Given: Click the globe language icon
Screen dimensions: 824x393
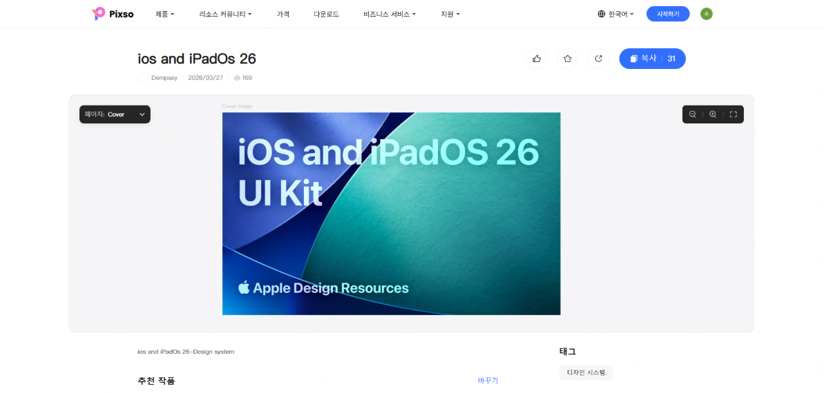Looking at the screenshot, I should [602, 14].
